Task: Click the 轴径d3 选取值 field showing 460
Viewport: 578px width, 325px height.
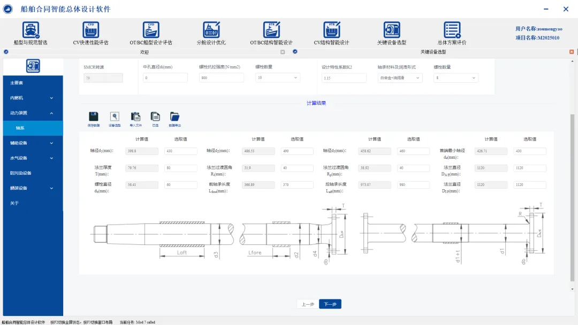Action: [x=414, y=151]
